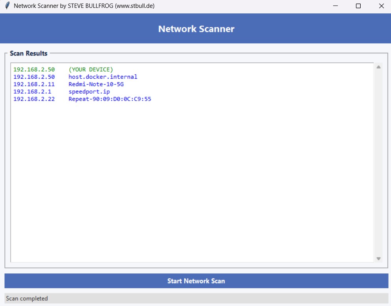Click the scrollbar up arrow
The height and width of the screenshot is (306, 391).
(x=378, y=66)
